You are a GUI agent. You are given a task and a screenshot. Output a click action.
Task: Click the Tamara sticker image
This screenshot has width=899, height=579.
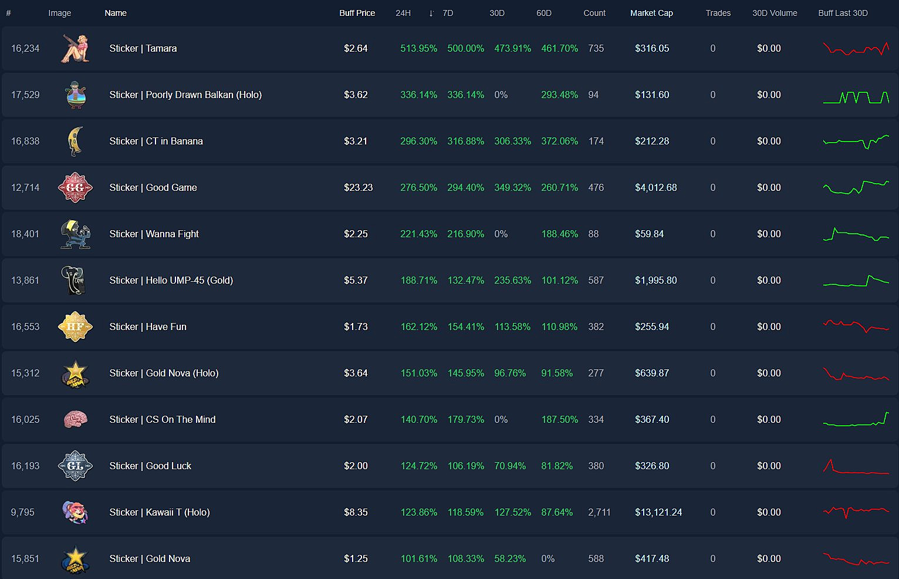click(x=75, y=48)
